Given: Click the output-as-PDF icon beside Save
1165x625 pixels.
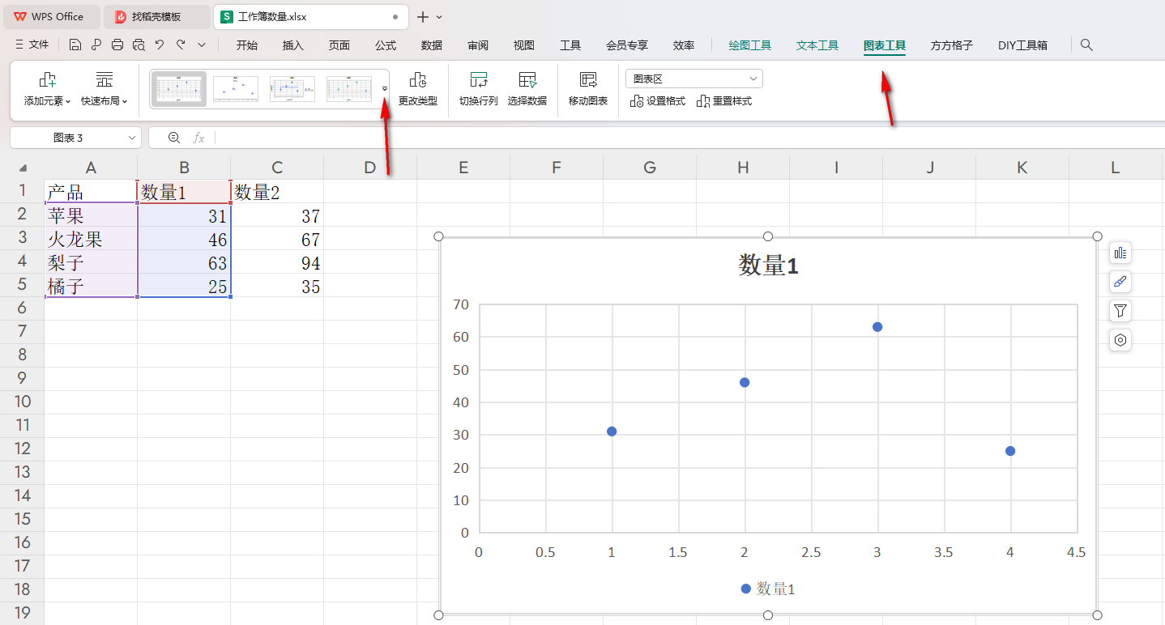Looking at the screenshot, I should coord(96,45).
